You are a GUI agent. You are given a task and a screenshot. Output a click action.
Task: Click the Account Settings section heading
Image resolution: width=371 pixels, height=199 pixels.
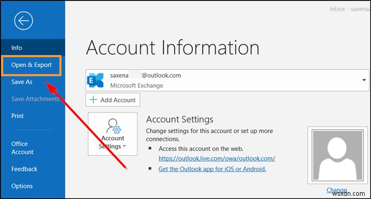point(180,120)
